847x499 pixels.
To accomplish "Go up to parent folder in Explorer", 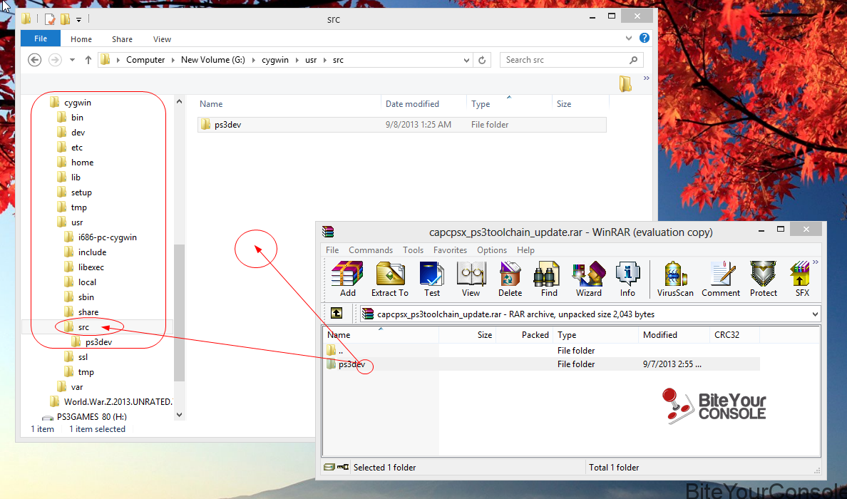I will tap(88, 60).
